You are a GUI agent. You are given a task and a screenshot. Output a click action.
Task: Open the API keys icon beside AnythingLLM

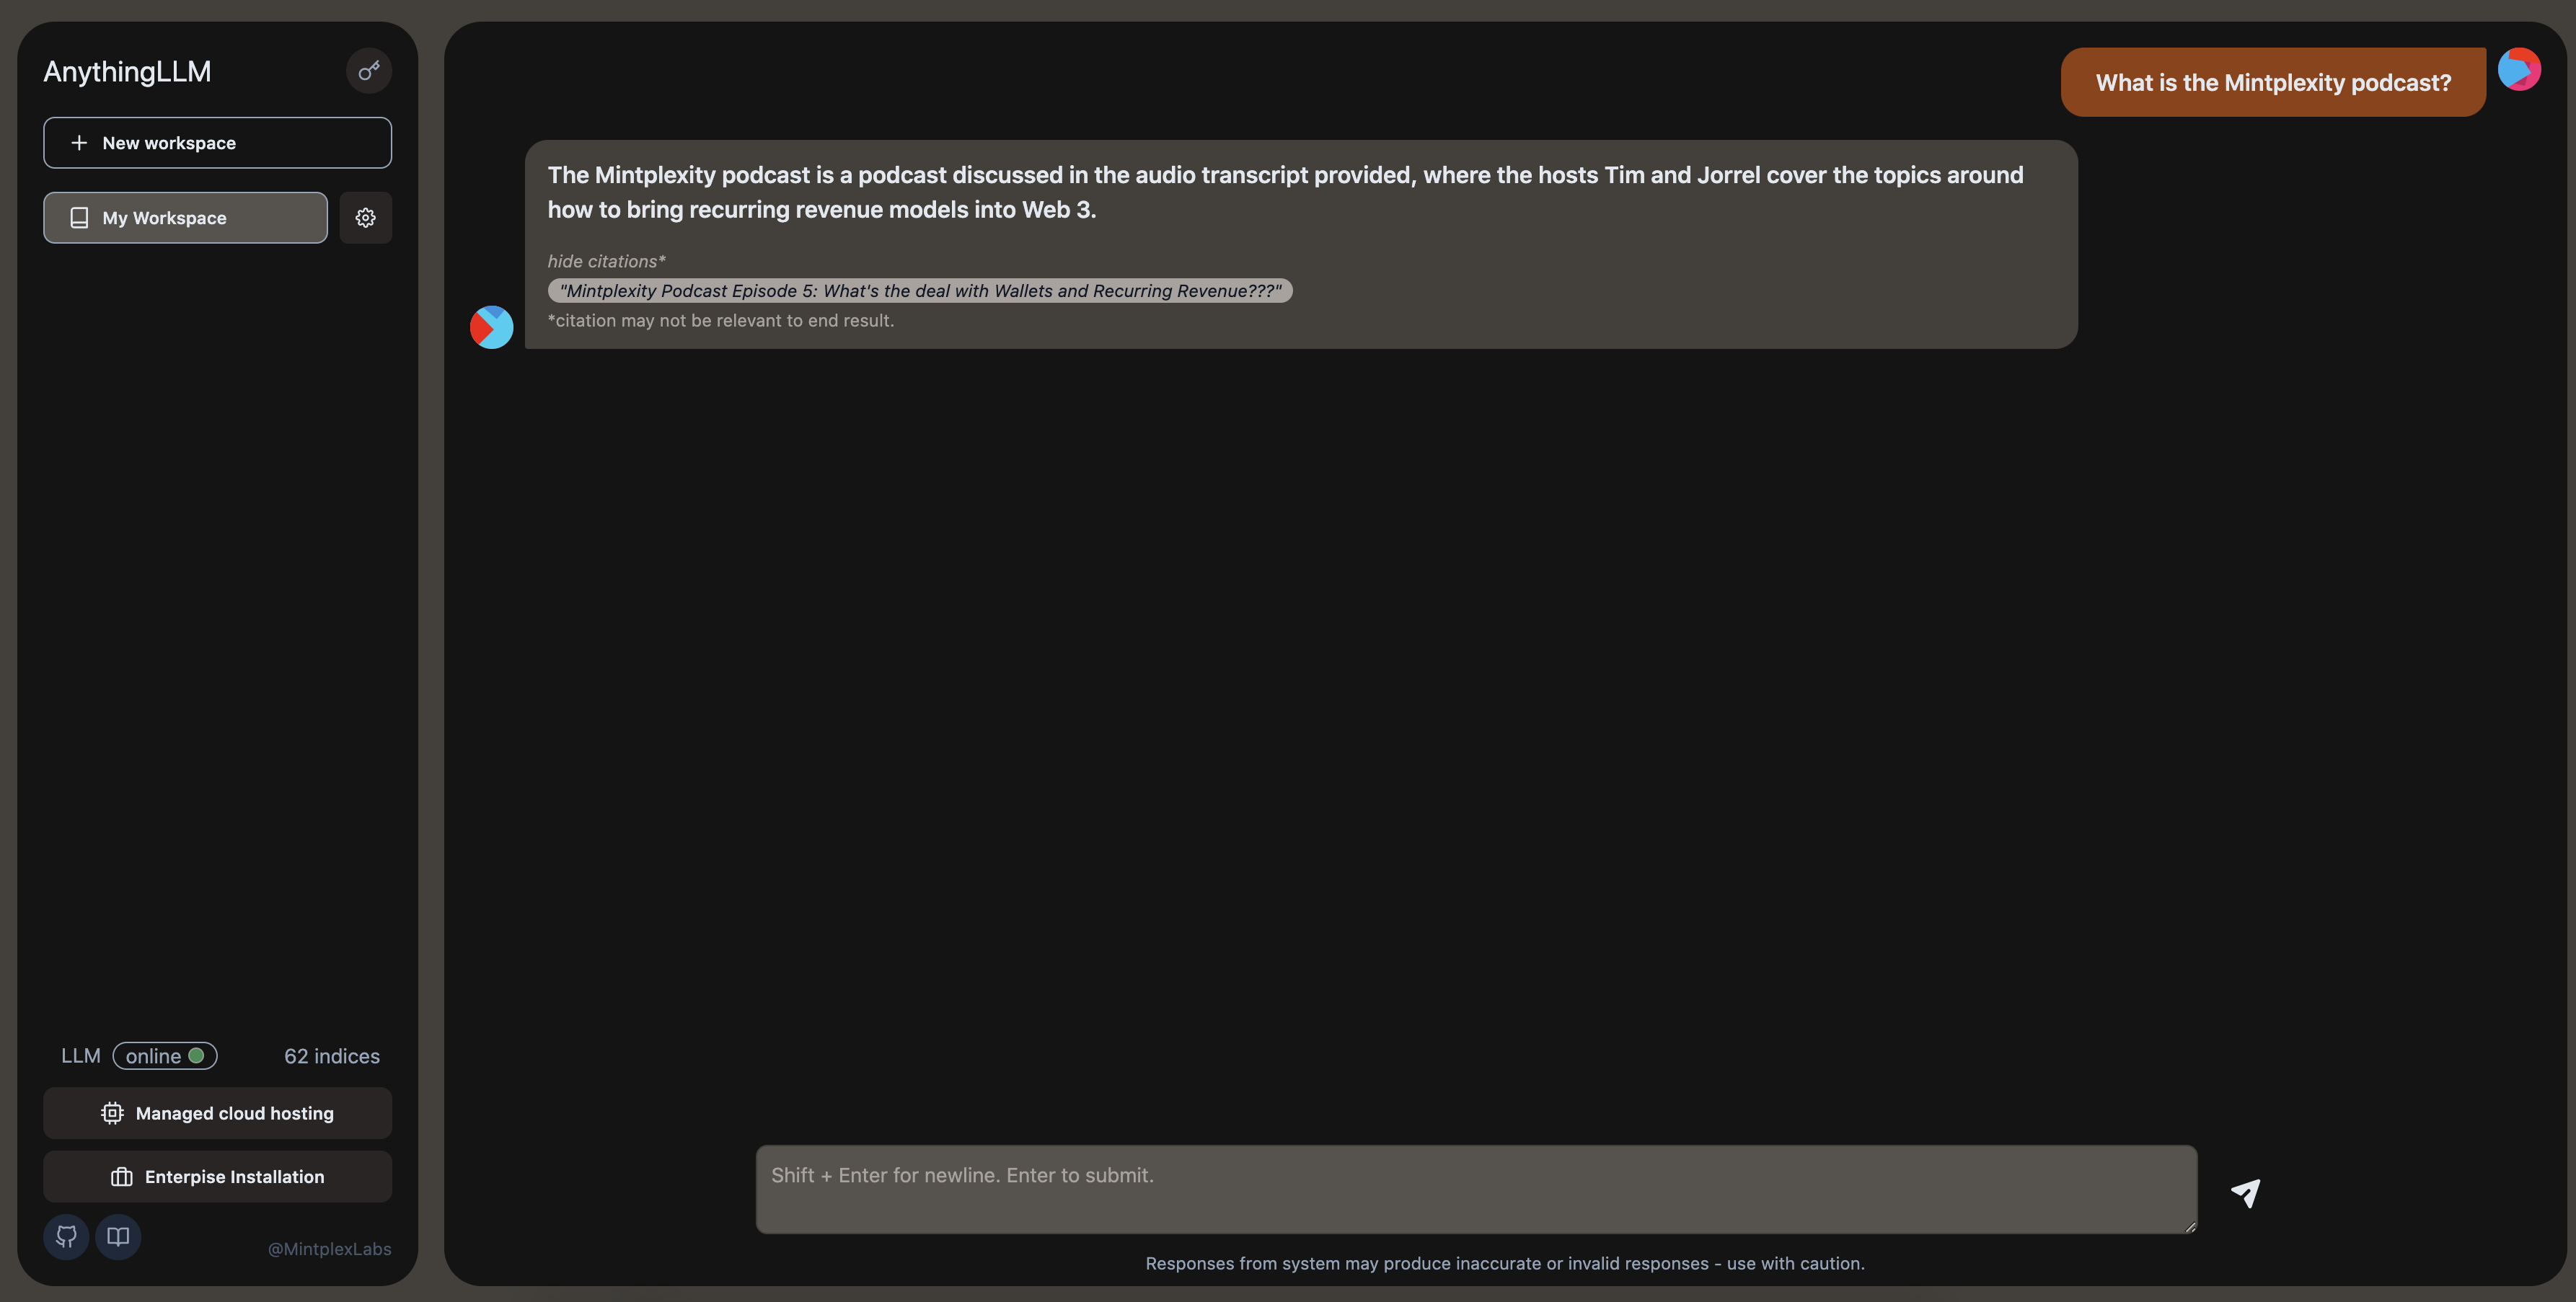click(x=368, y=71)
